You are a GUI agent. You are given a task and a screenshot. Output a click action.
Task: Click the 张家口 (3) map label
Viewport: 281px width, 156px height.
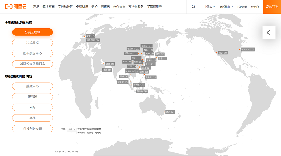tap(147, 46)
